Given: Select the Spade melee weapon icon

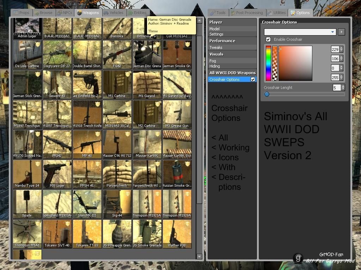Looking at the screenshot, I should coord(27,204).
